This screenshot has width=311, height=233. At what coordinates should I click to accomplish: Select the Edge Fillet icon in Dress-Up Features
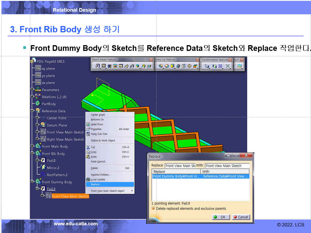(161, 66)
